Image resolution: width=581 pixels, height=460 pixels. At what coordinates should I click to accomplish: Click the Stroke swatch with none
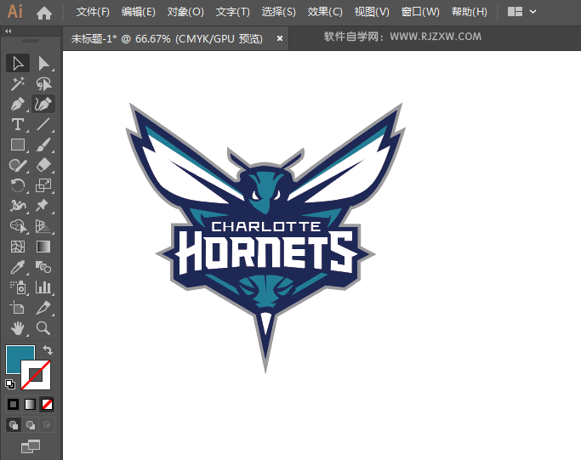pos(36,375)
